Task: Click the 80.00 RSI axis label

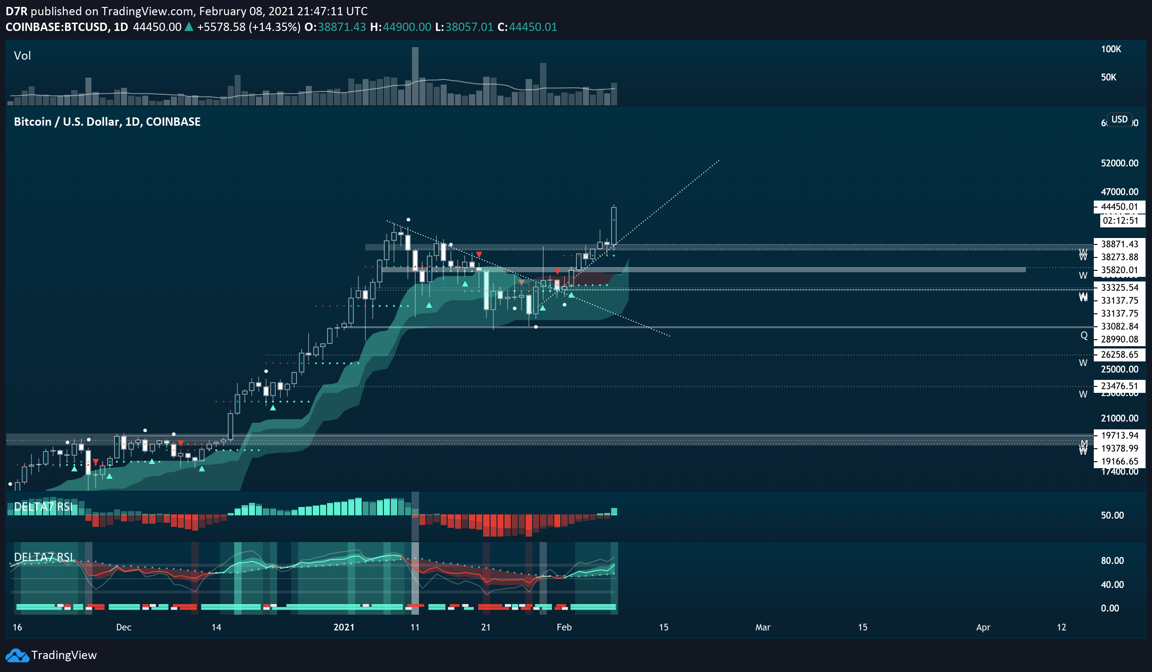Action: 1112,561
